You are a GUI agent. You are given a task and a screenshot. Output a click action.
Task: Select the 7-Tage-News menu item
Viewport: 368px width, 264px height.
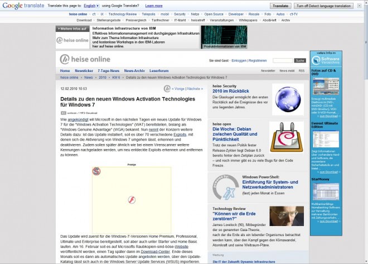pyautogui.click(x=108, y=71)
